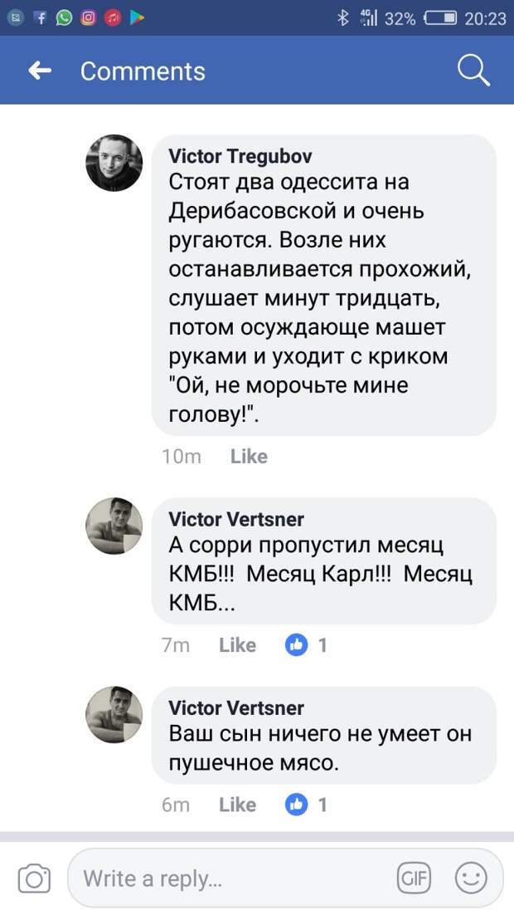Tap the WhatsApp notification icon in status bar

[x=64, y=18]
